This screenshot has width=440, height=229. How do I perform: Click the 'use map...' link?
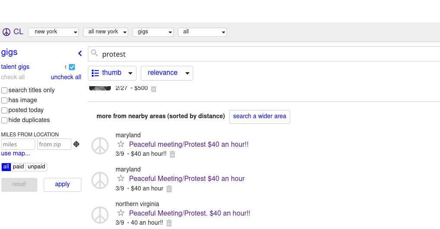[x=16, y=154]
